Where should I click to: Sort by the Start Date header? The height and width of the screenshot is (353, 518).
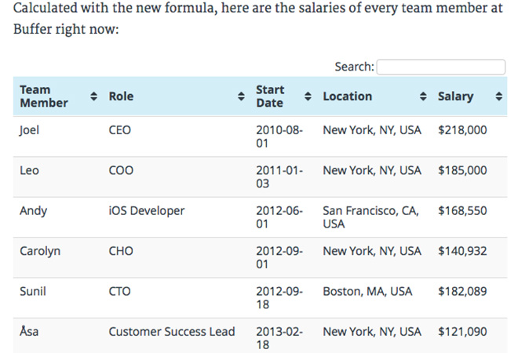point(271,96)
